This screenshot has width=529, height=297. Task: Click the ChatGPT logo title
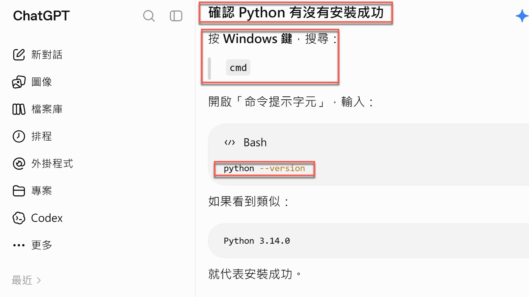tap(41, 15)
